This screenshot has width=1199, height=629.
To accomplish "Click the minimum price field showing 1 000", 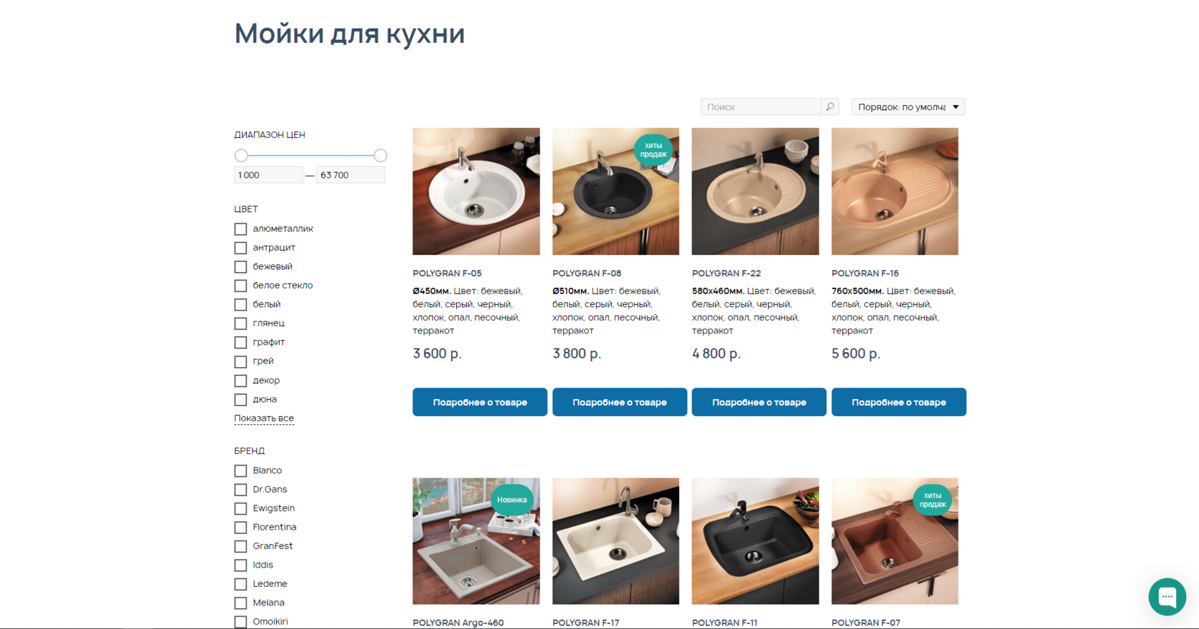I will 268,175.
